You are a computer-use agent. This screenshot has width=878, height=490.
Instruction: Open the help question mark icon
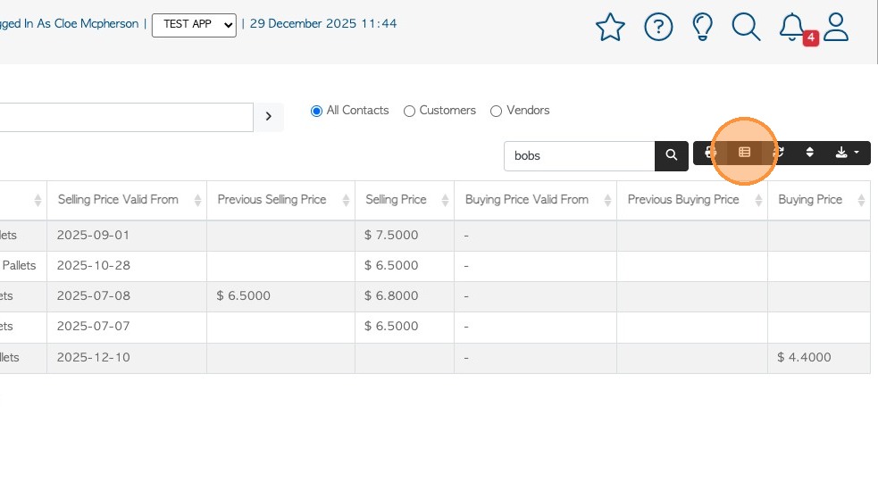coord(658,27)
